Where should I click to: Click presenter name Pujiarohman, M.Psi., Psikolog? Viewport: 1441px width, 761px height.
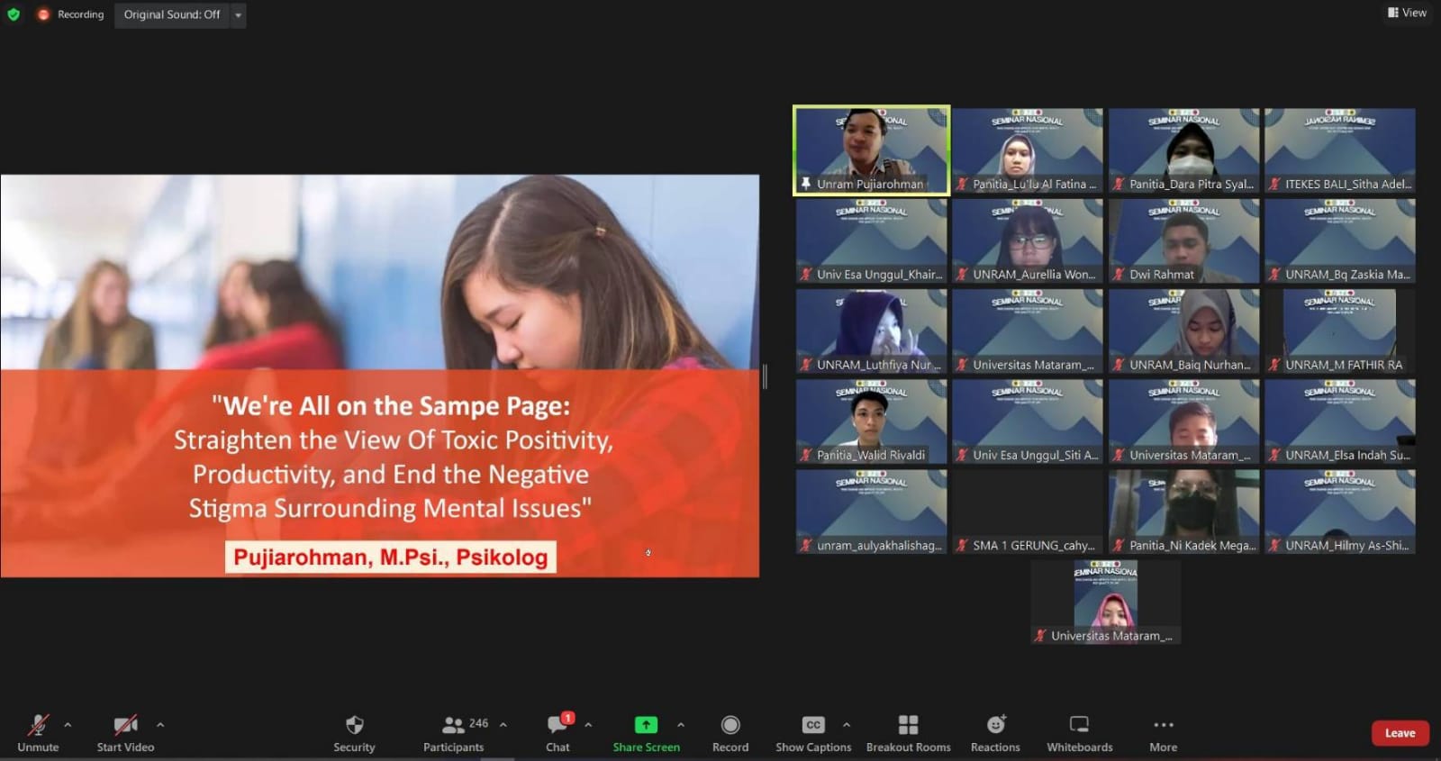pos(390,557)
